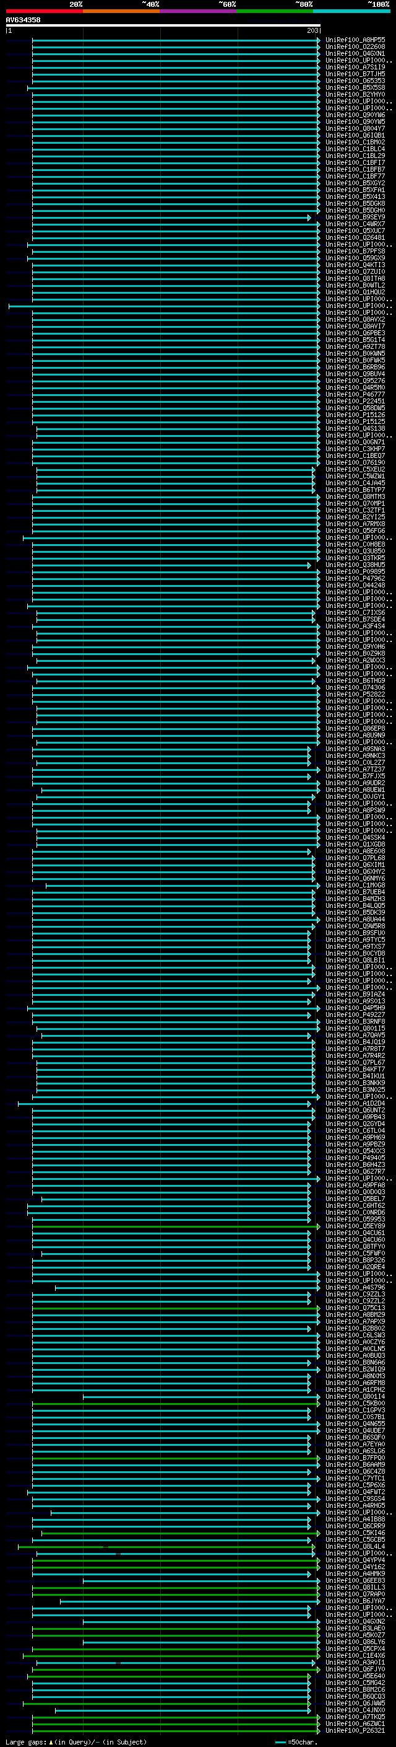Select hit label UniRef100_Q59GX9
396x1747 pixels.
coord(355,258)
